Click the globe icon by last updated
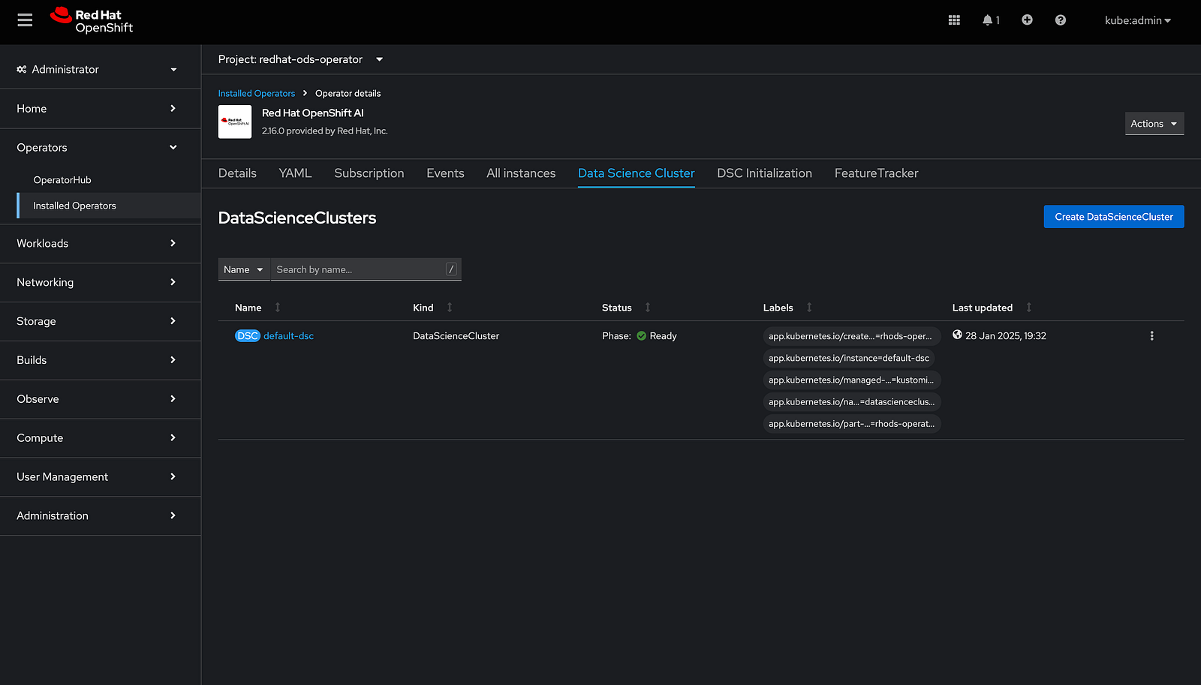The width and height of the screenshot is (1201, 685). 957,335
